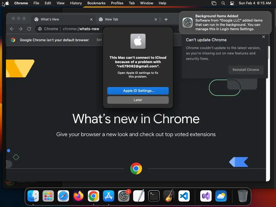Click Google Chrome icon in Dock

[94, 196]
